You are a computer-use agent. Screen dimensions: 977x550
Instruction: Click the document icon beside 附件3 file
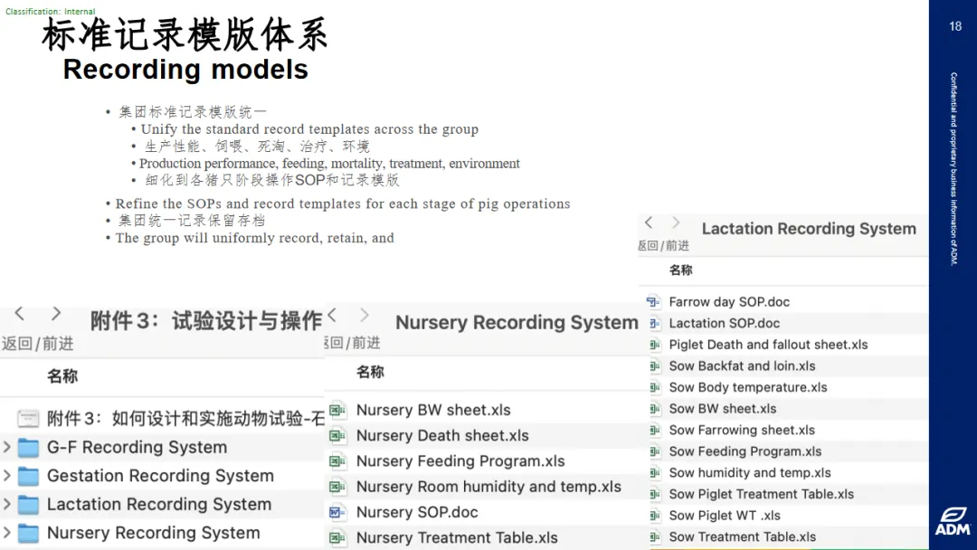pyautogui.click(x=29, y=419)
